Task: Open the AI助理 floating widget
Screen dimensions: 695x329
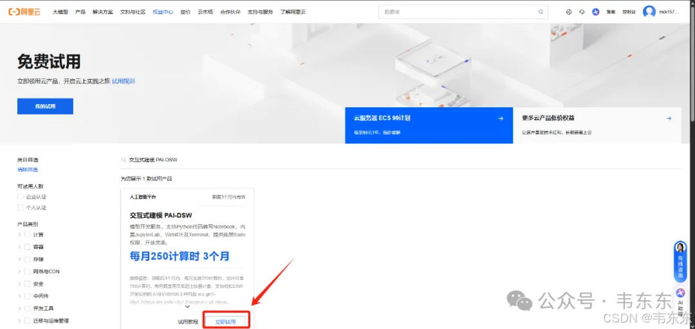Action: 680,301
